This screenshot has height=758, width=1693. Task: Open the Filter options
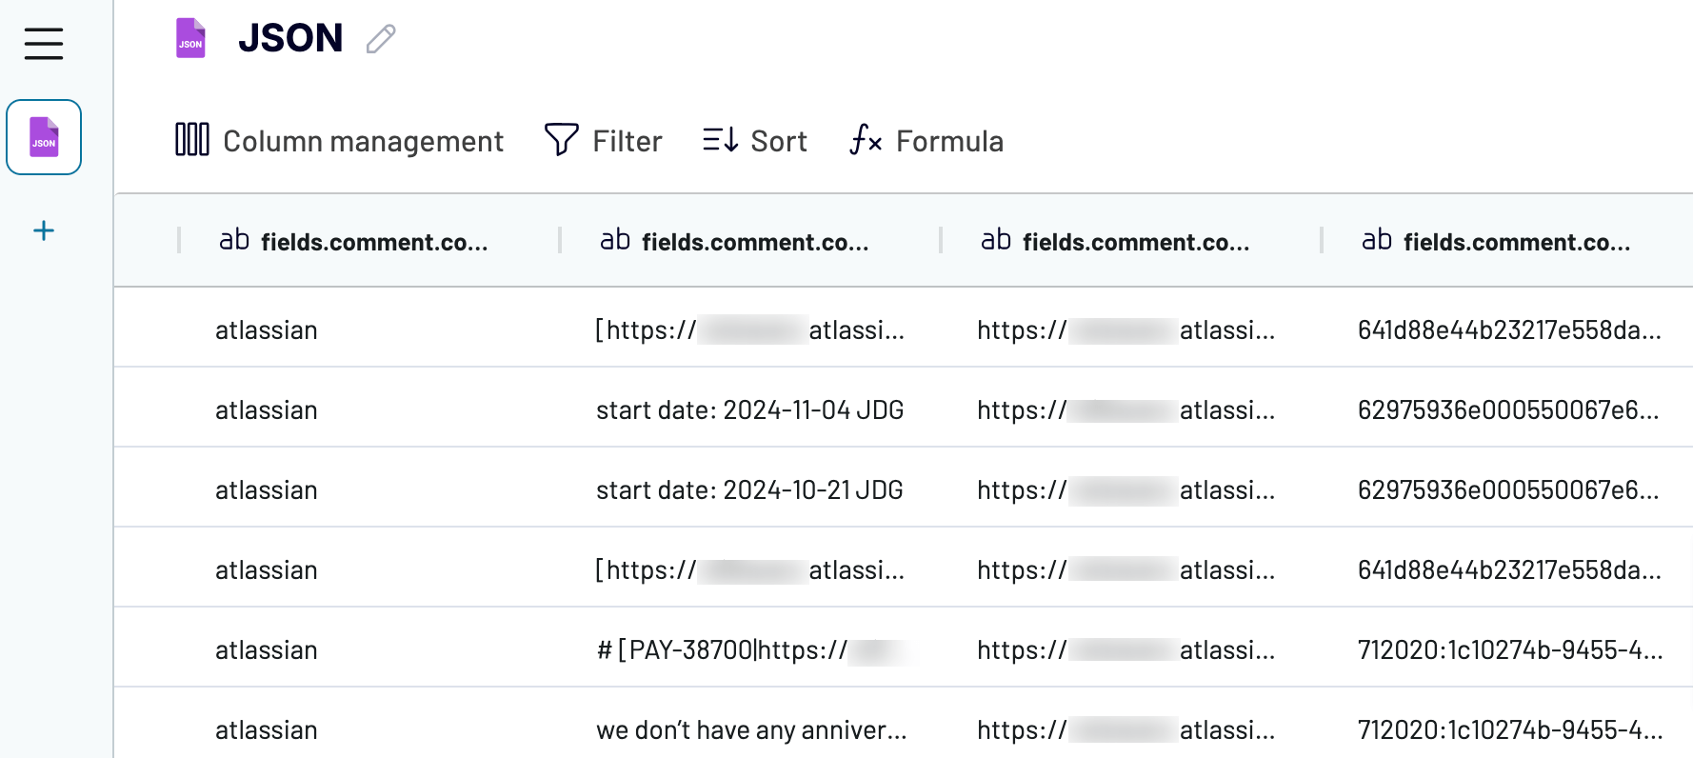click(x=627, y=140)
